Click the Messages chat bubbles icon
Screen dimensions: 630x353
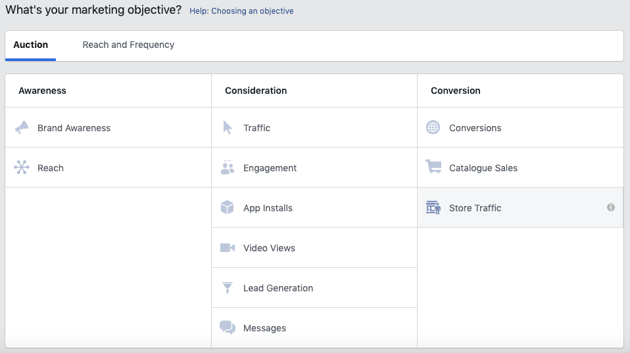[228, 328]
